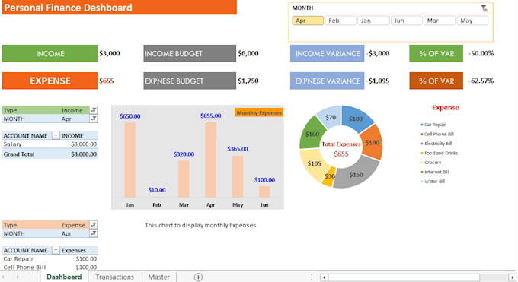Click the INCOME green header box
The image size is (518, 282).
50,53
